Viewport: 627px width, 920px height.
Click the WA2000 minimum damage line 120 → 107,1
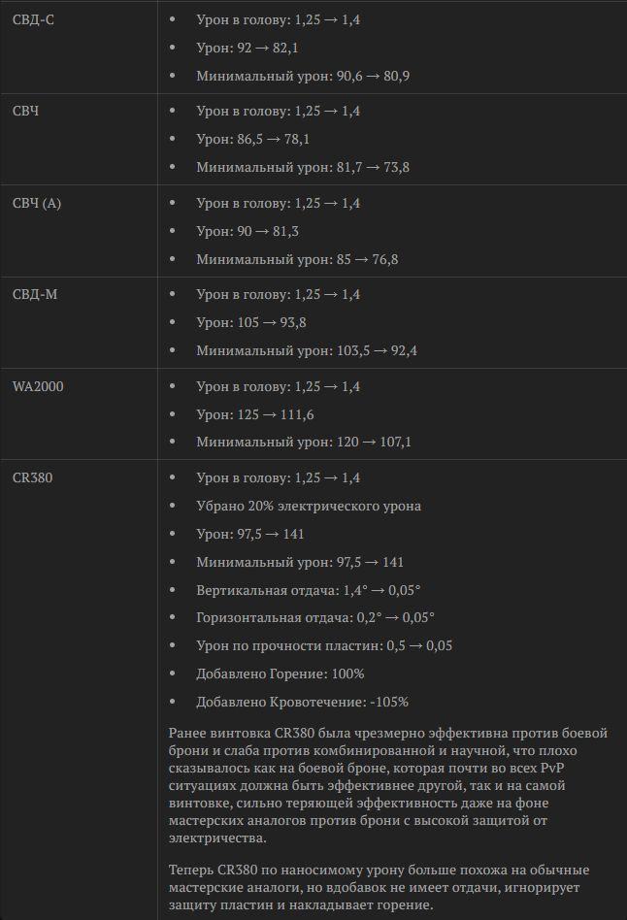304,442
